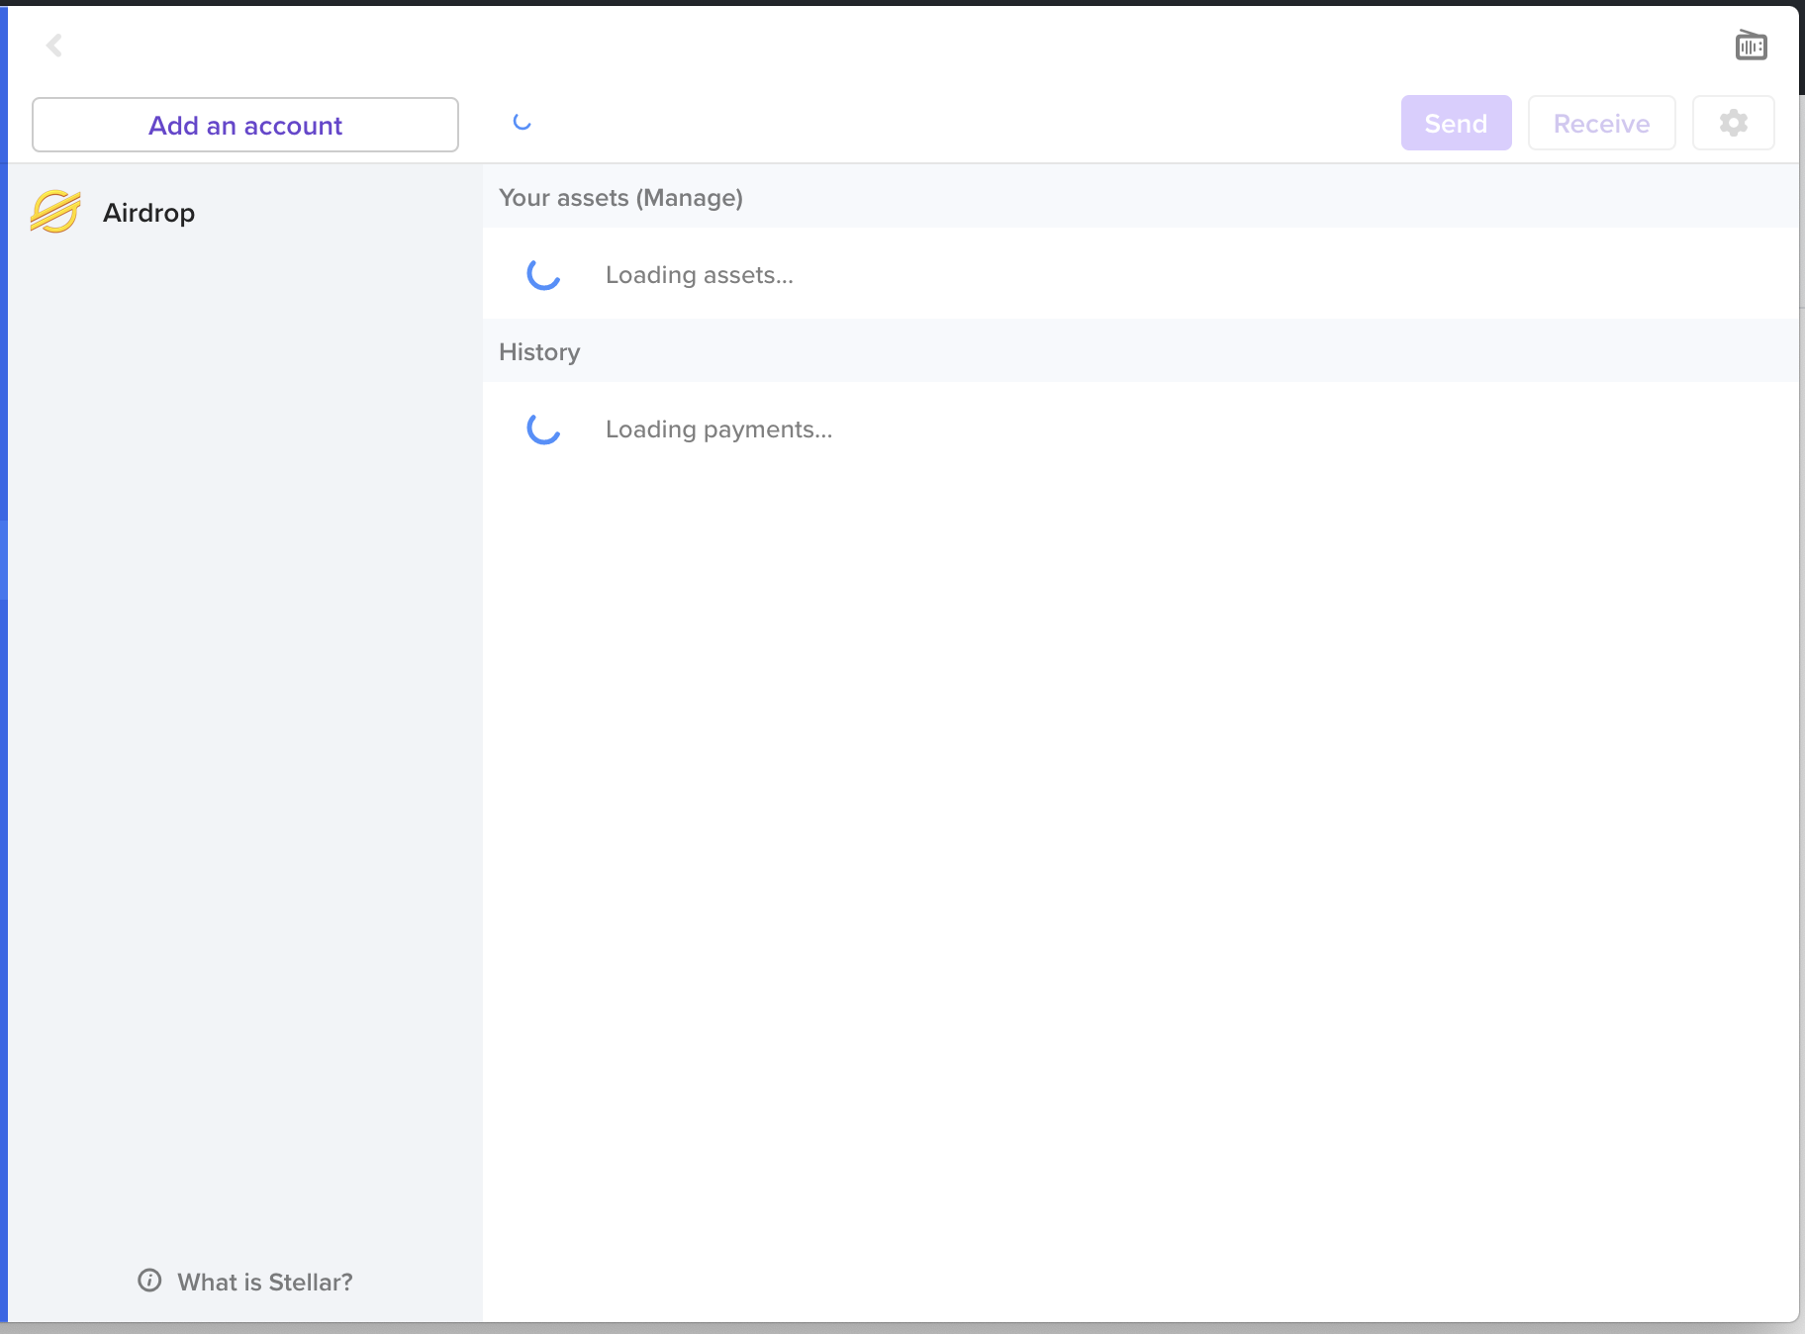Screen dimensions: 1805x1334
Task: Click the assets loading spinner
Action: coord(543,275)
